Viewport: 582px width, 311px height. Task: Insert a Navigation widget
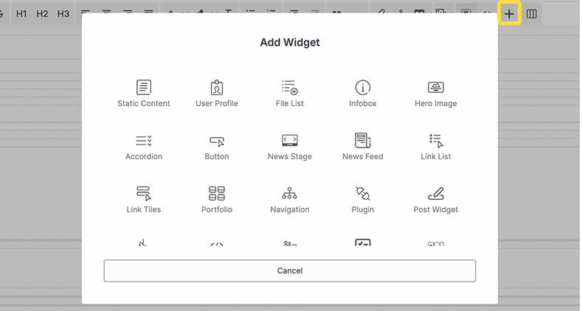point(289,200)
